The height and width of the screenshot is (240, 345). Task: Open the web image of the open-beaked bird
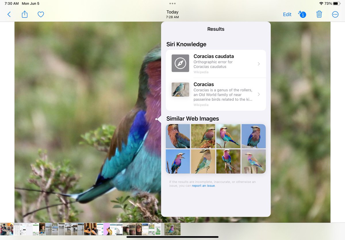[x=178, y=161]
